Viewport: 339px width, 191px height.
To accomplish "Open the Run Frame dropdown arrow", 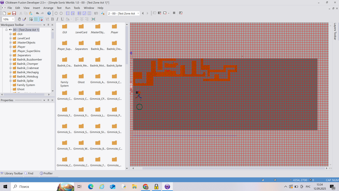I will [x=169, y=13].
